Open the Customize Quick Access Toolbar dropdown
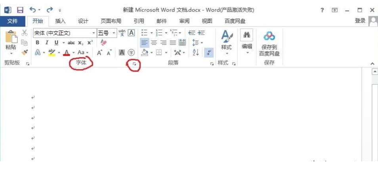The height and width of the screenshot is (172, 378). coord(60,10)
